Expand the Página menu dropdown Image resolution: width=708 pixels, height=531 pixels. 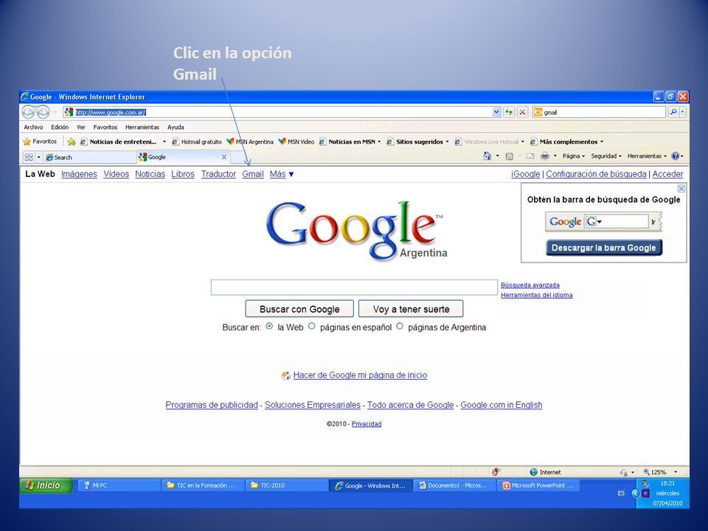583,156
